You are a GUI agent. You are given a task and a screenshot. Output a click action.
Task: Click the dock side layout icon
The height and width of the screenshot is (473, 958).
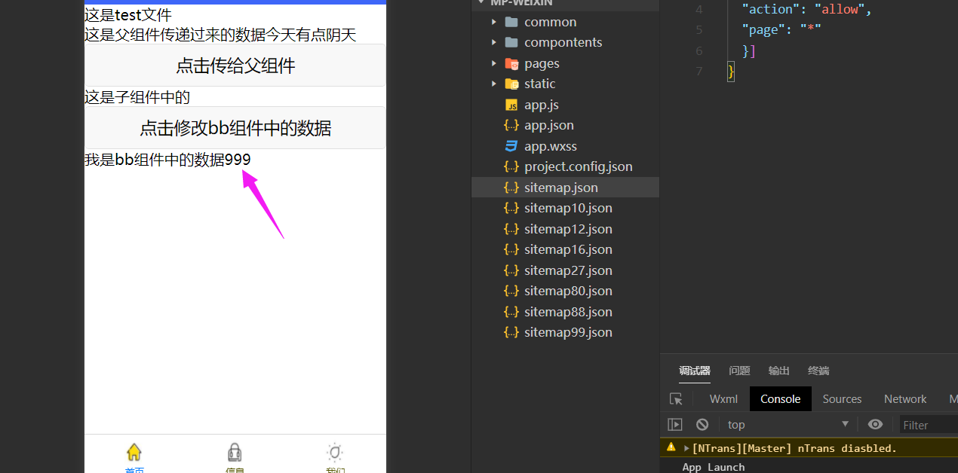coord(675,424)
